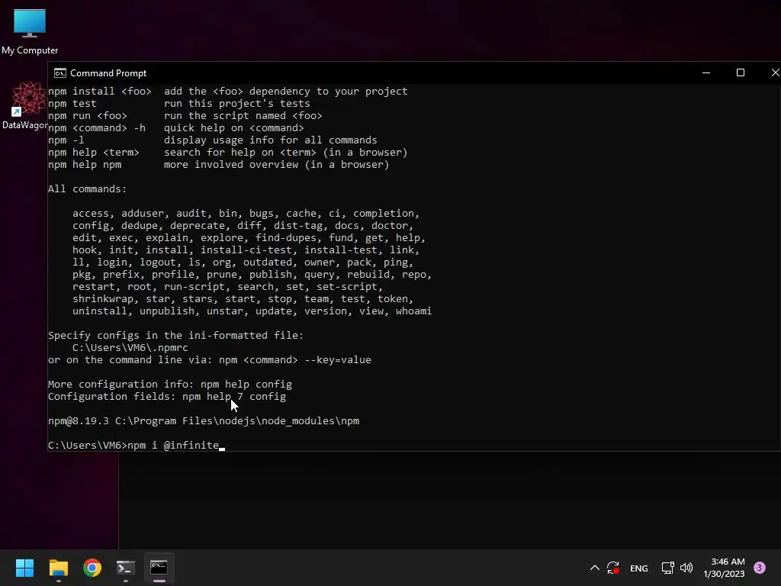Open the notification badge showing 3
The width and height of the screenshot is (781, 586).
coord(760,568)
